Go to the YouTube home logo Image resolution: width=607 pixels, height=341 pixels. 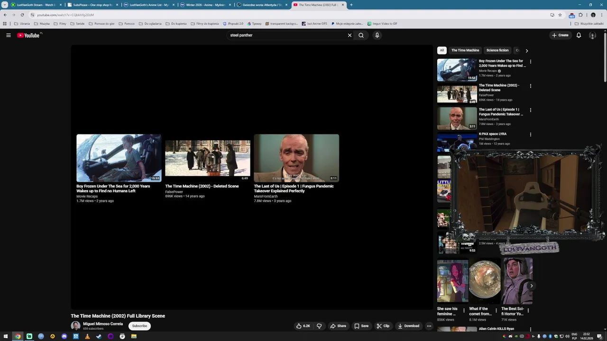point(29,35)
